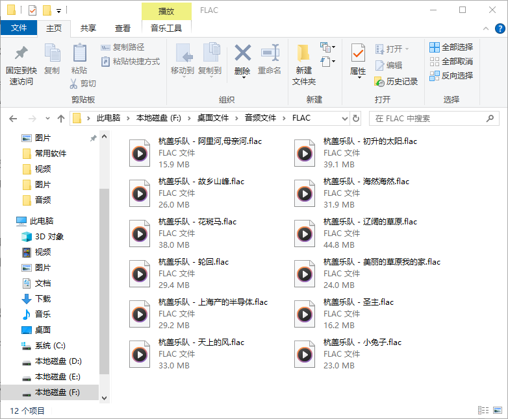Click 音频文件 in the address breadcrumb

[260, 118]
